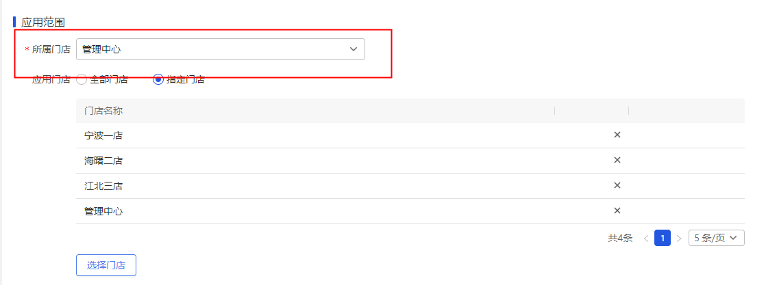Viewport: 766px width, 285px height.
Task: Click the 应用范围 section heading
Action: pyautogui.click(x=43, y=23)
